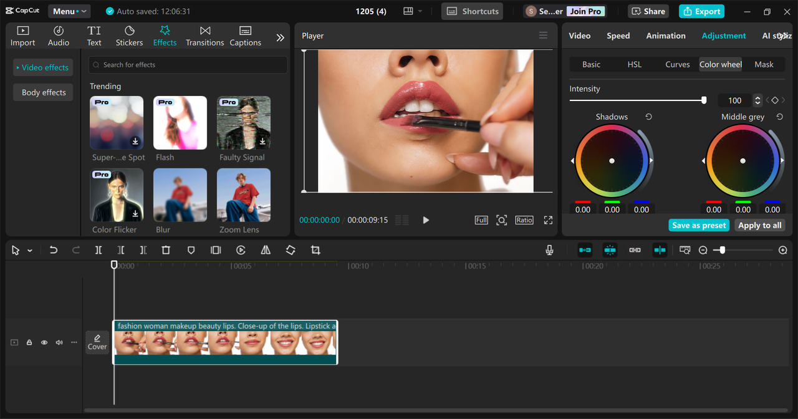Switch to the Video tab
798x419 pixels.
coord(579,36)
